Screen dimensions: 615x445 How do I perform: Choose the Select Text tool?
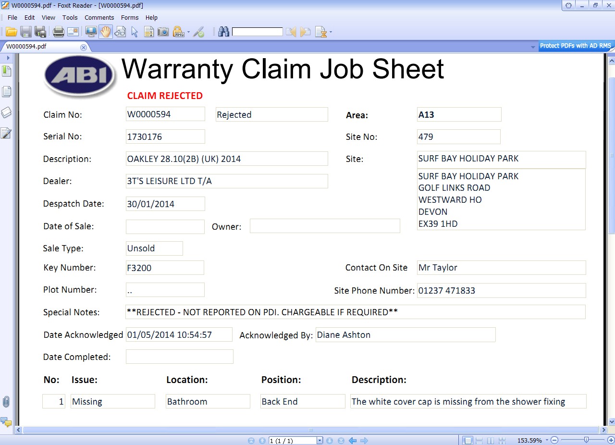(x=149, y=32)
